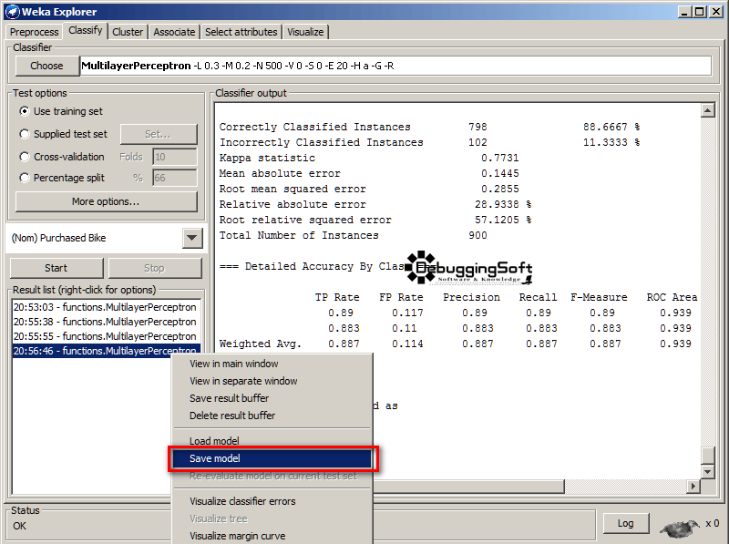Image resolution: width=729 pixels, height=544 pixels.
Task: Click the Total Number of Instances value 900
Action: click(x=477, y=235)
